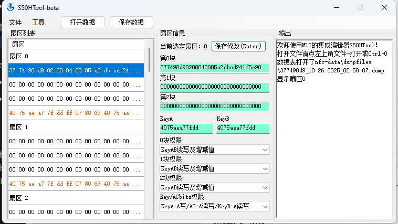Click the 打开数据 button
398x224 pixels.
83,23
